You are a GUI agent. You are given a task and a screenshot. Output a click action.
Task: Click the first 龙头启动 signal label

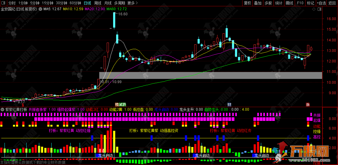pyautogui.click(x=106, y=155)
